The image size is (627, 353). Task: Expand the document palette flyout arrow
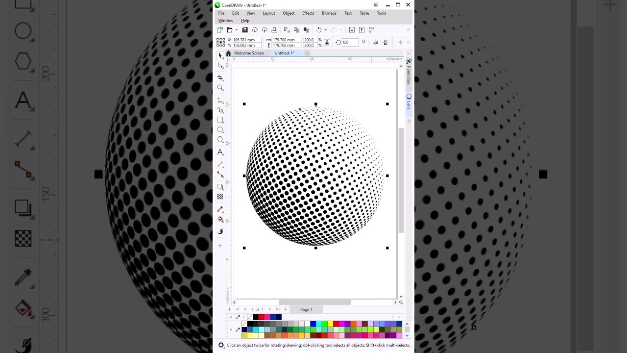231,317
